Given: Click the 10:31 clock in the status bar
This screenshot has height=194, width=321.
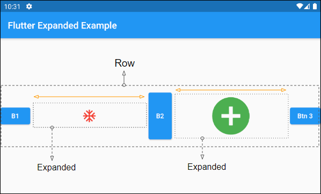Looking at the screenshot, I should coord(12,7).
